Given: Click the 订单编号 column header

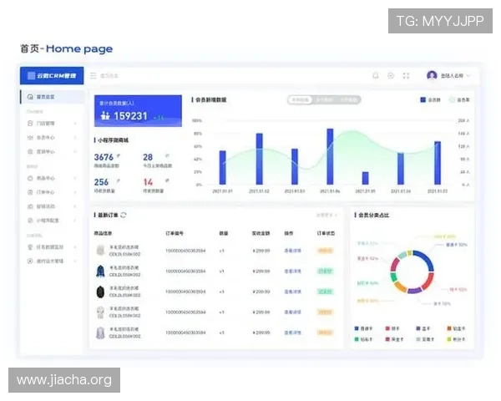Looking at the screenshot, I should coord(175,233).
